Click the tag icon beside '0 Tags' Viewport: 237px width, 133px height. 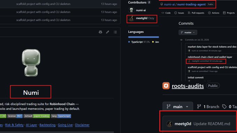coord(224,107)
